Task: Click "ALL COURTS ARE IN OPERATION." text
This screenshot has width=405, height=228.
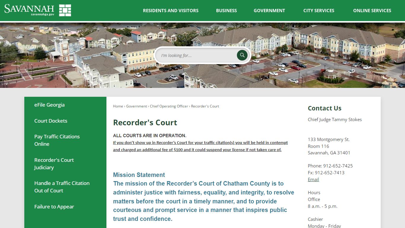Action: click(x=150, y=136)
